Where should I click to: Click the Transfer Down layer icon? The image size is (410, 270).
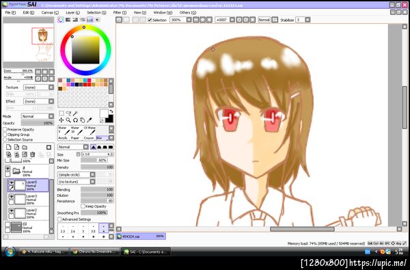(x=9, y=154)
